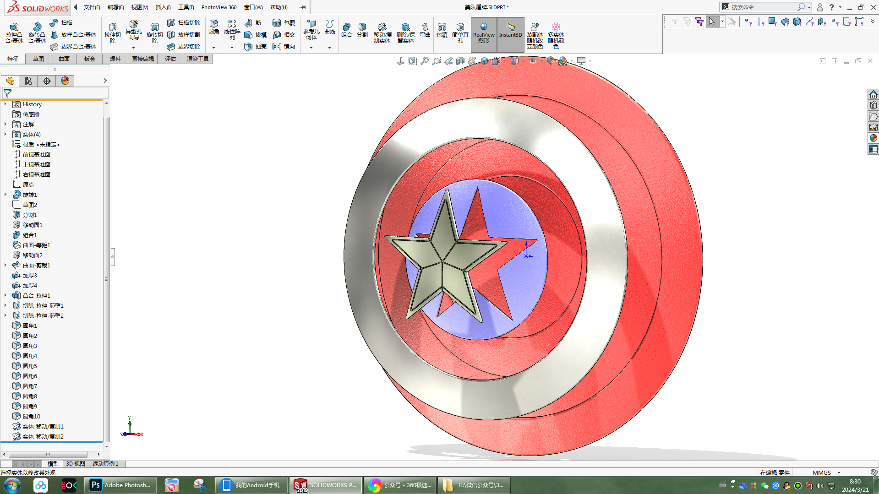Open the 简单直孔 simple hole tool
Viewport: 879px width, 494px height.
click(x=460, y=33)
